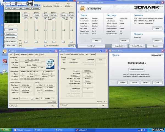Screen dimensions: 165x132
Task: Click the Futuremark logo in 3DMark03 window
Action: point(91,9)
